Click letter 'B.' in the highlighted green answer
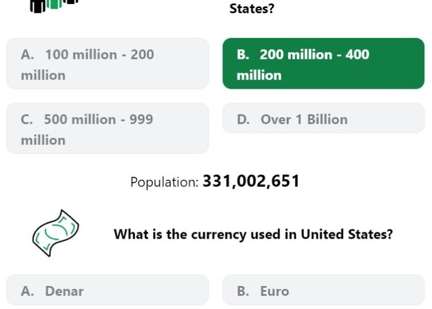The height and width of the screenshot is (309, 432). pos(243,54)
